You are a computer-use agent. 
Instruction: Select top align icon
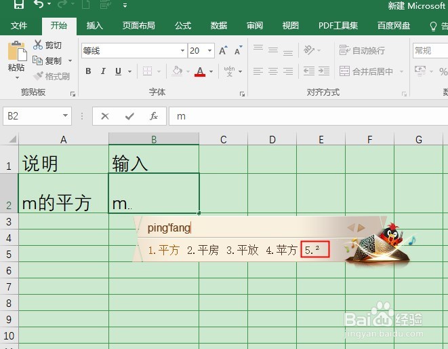tap(258, 48)
